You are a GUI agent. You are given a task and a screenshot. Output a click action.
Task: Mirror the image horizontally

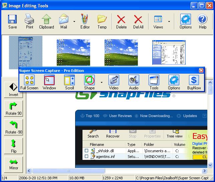pos(13,165)
